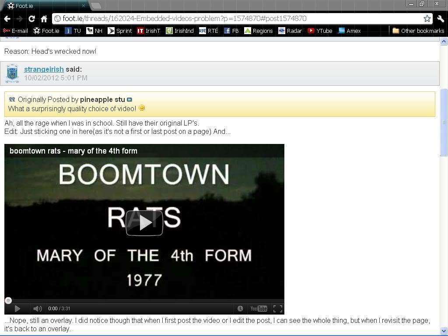The height and width of the screenshot is (336, 448).
Task: Open the browser home page
Action: click(x=44, y=19)
